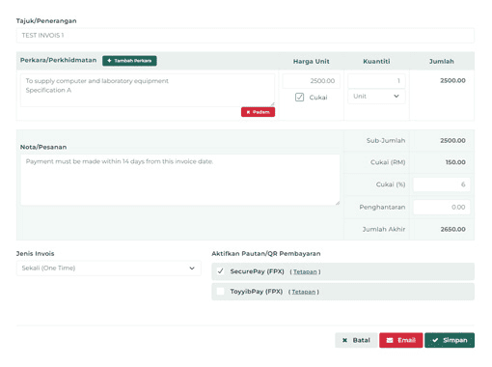The width and height of the screenshot is (492, 367).
Task: Click the Harga Unit field showing 2500.00
Action: [x=311, y=81]
